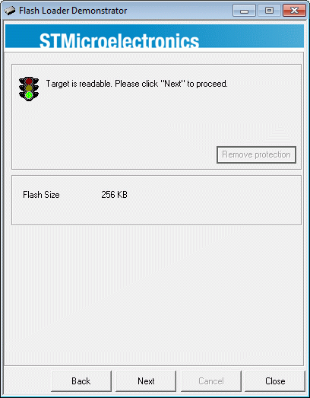Select the 256 KB flash size value

114,195
